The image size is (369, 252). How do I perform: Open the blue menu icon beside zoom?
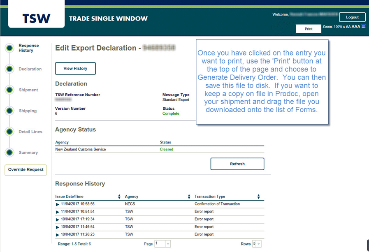pos(363,26)
